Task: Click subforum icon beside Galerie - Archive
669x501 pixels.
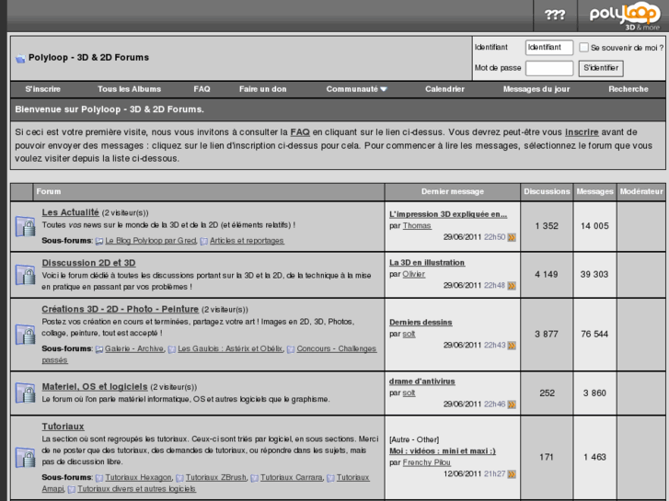Action: pyautogui.click(x=99, y=349)
